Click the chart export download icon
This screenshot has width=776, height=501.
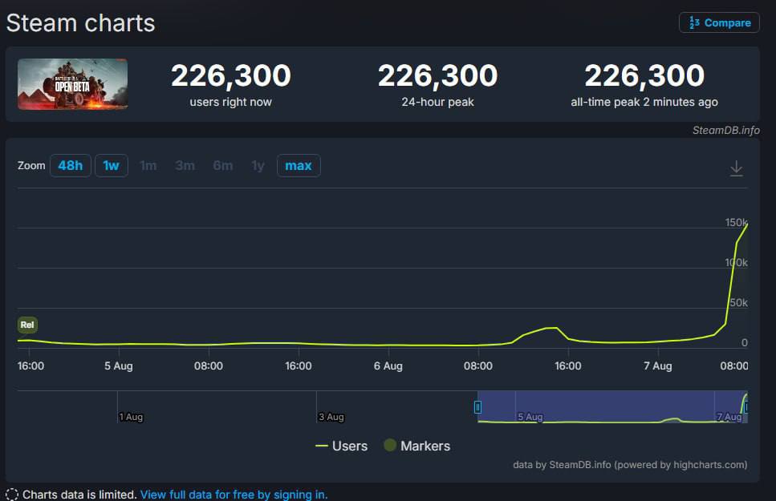point(736,168)
